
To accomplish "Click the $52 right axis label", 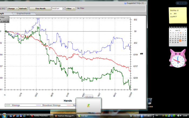I will 135,20.
